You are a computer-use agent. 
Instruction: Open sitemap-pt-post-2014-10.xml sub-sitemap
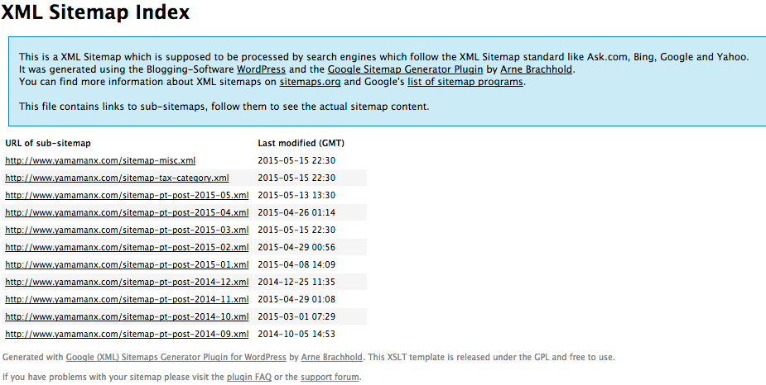(x=127, y=316)
